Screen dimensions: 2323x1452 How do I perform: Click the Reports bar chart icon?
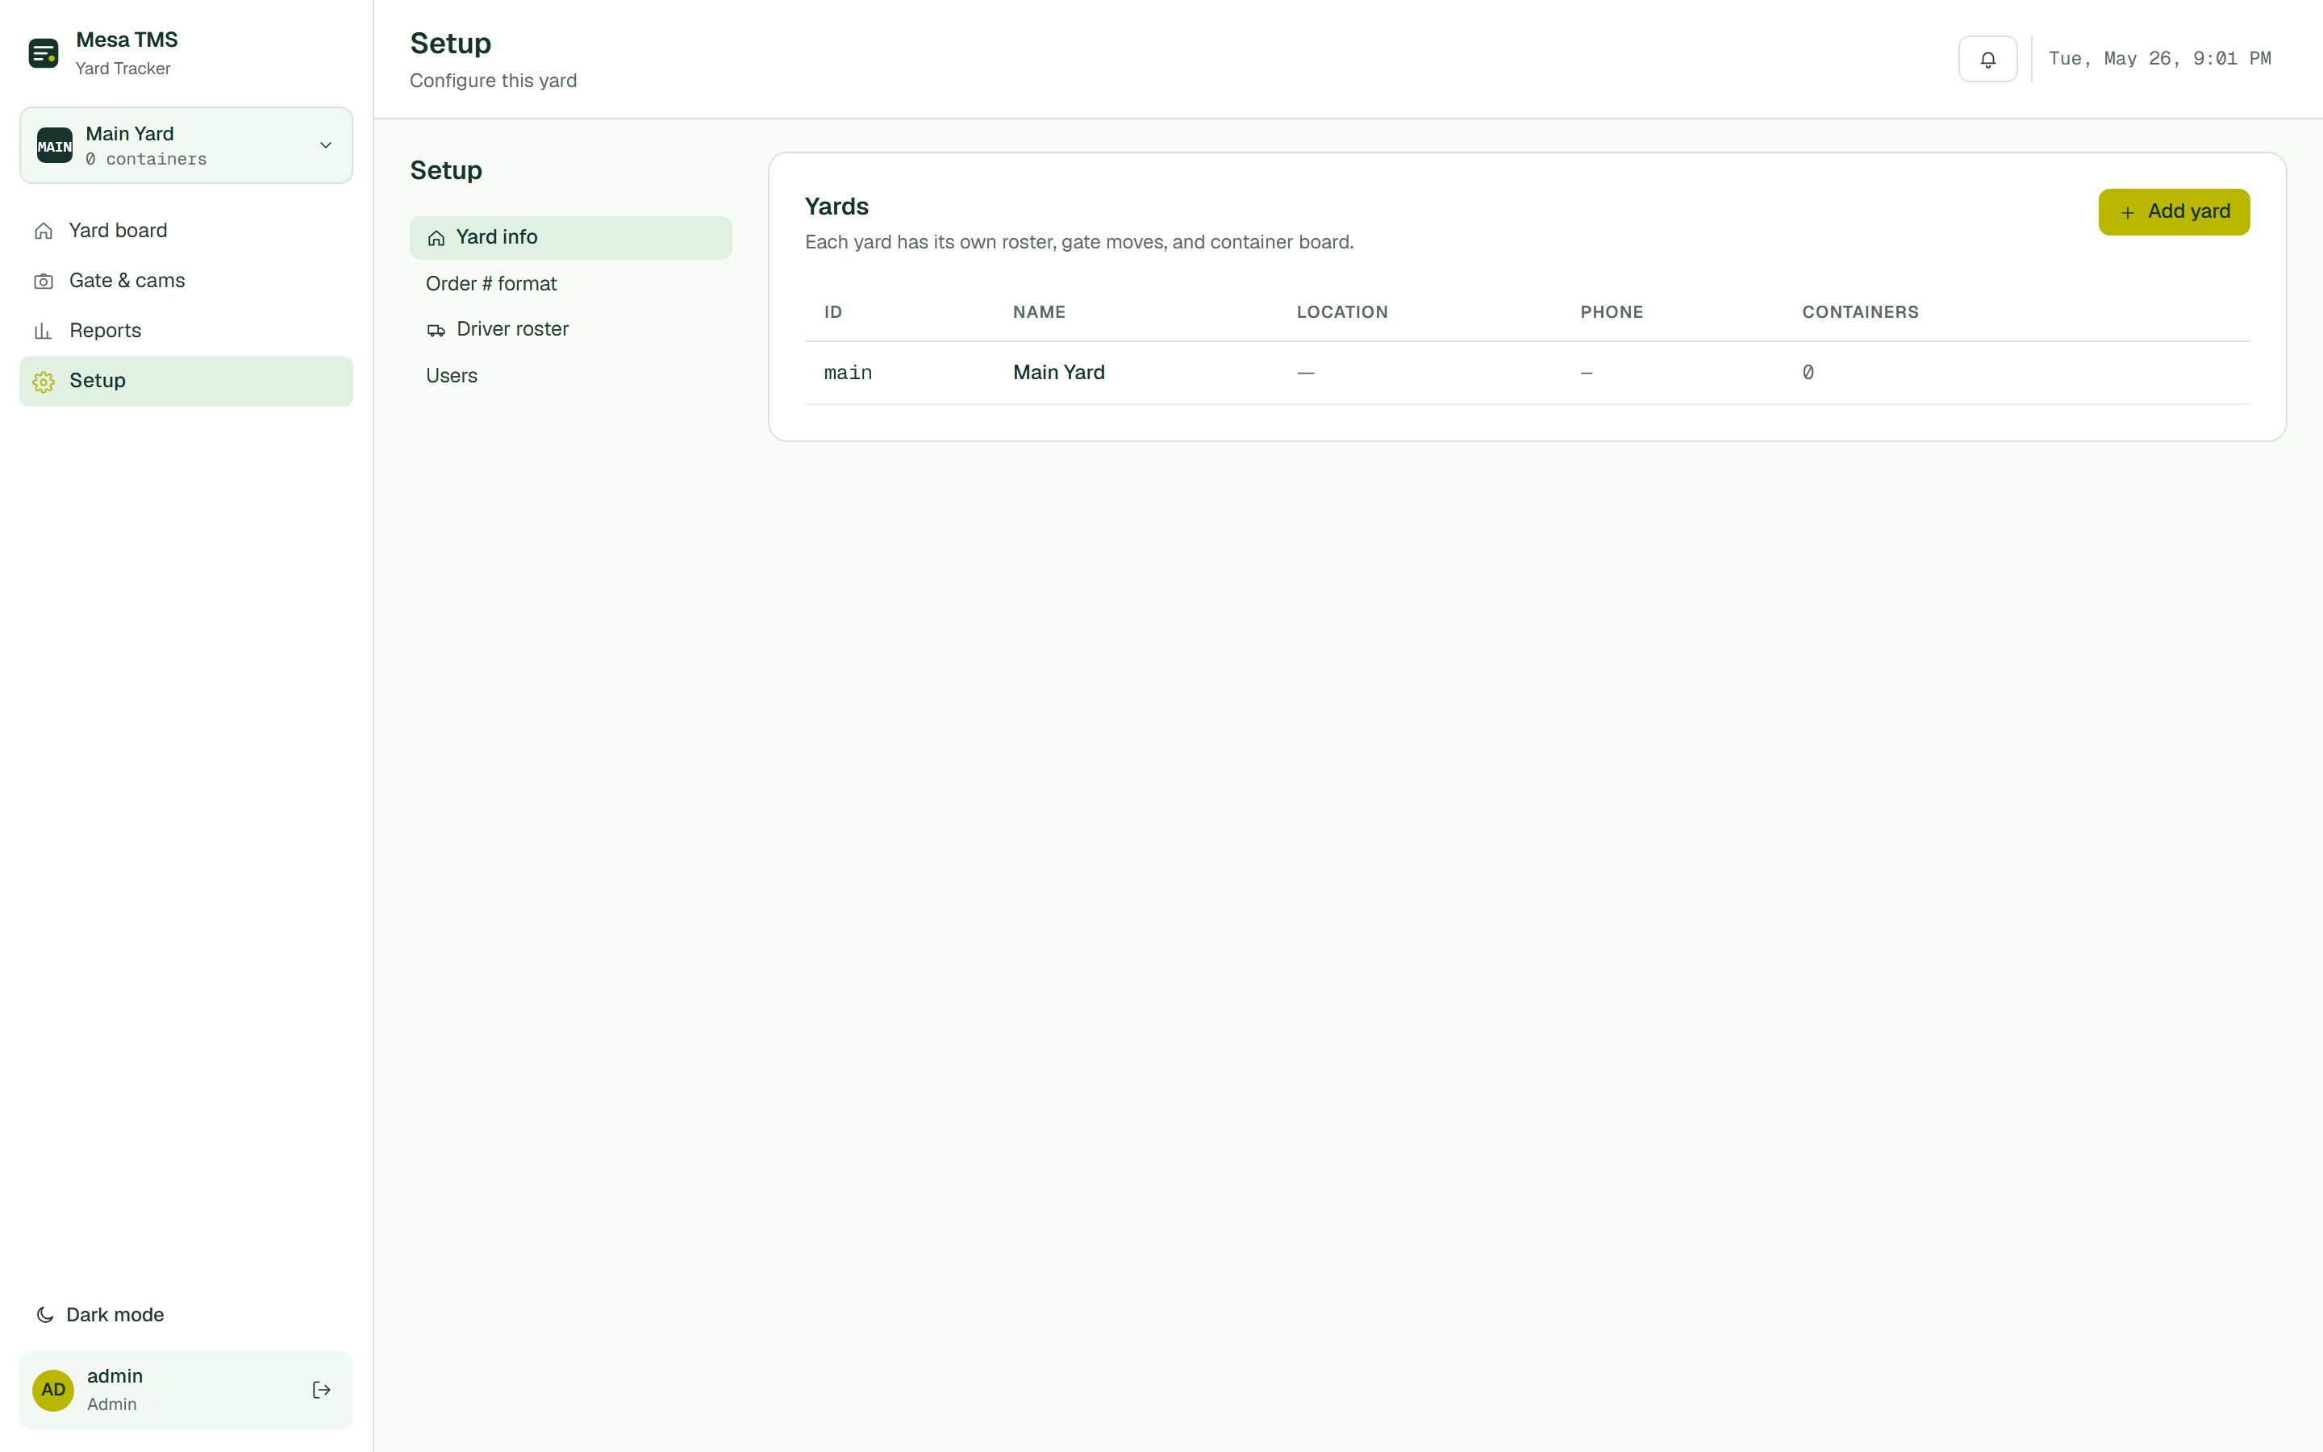(44, 332)
